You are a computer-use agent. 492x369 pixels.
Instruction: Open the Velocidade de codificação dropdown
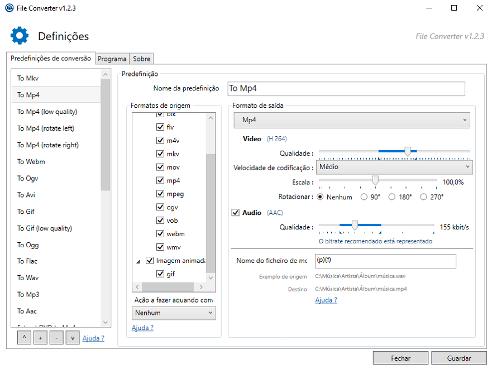pos(394,167)
